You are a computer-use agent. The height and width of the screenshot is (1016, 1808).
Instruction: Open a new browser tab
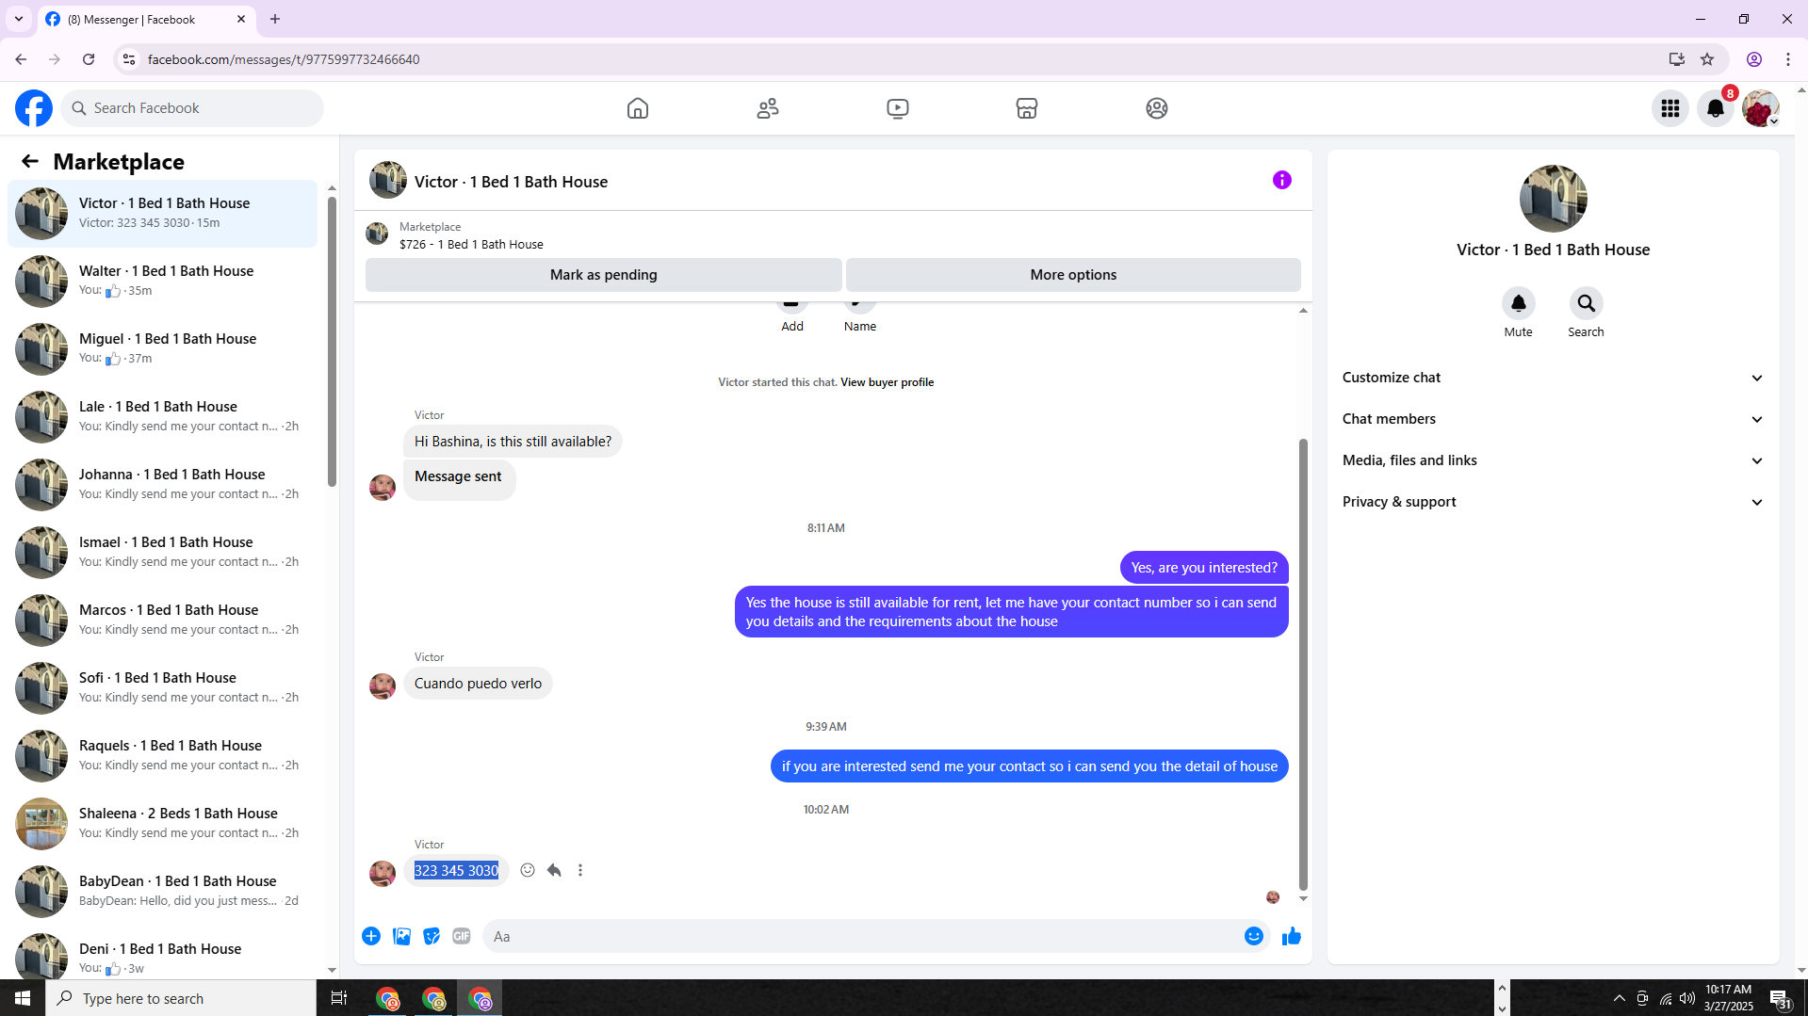[275, 19]
